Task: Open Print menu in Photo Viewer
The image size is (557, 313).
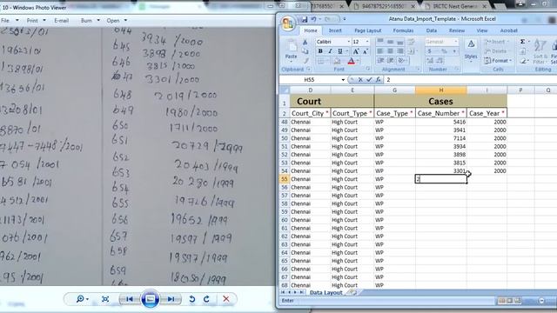Action: (x=37, y=21)
